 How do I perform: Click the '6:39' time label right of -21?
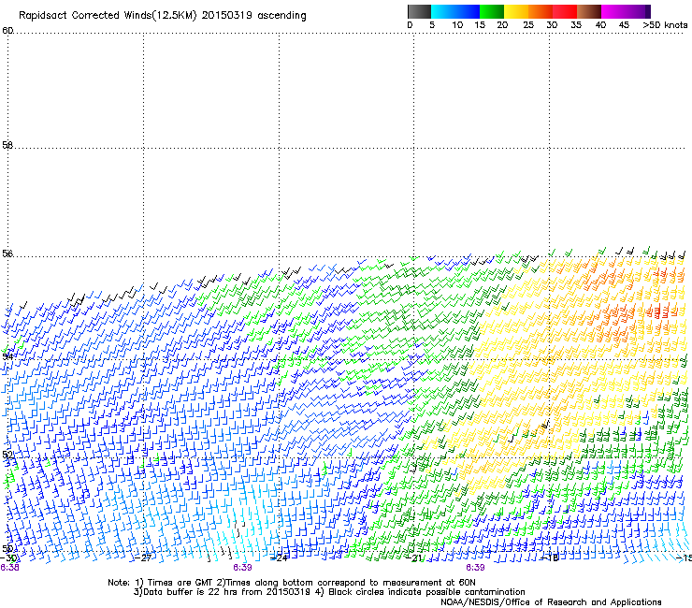click(475, 568)
